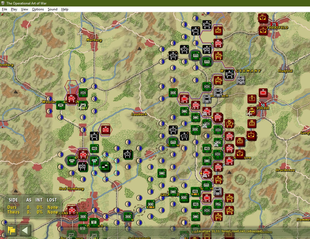Select the highlighted green unit in the cyan hex
This screenshot has width=310, height=239.
coord(105,167)
